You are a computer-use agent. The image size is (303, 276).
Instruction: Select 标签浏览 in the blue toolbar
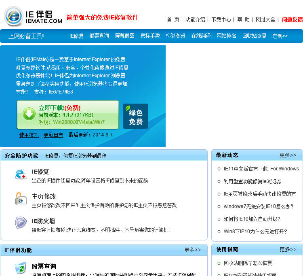click(175, 36)
